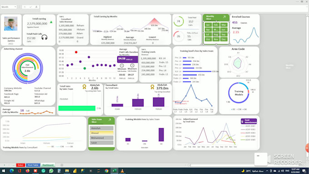Viewport: 309px width, 174px height.
Task: Open Firefox from the taskbar
Action: 27,171
